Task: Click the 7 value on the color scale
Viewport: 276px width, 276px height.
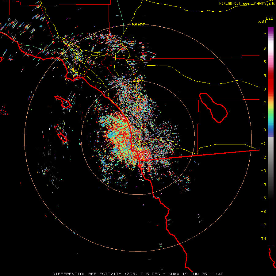Action: 265,34
